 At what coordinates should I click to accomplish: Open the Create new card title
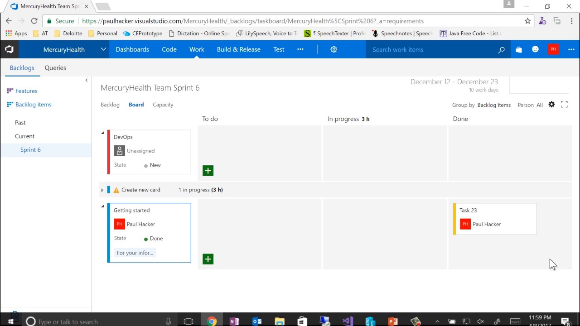coord(141,190)
